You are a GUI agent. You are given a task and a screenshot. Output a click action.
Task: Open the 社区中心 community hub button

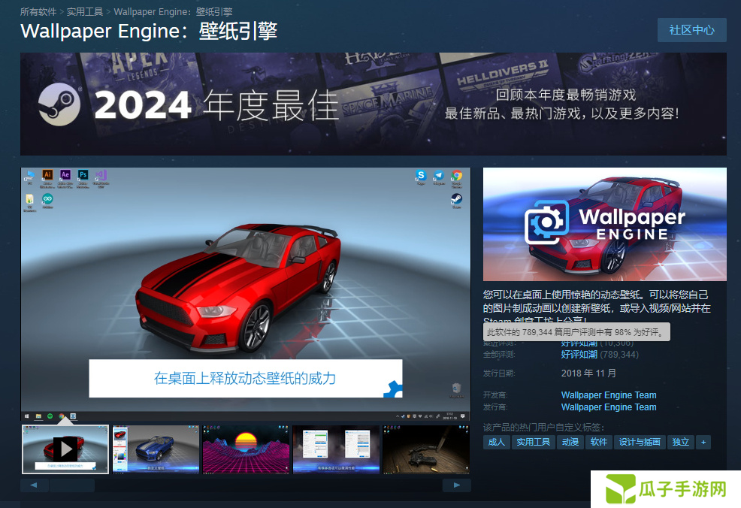click(692, 30)
